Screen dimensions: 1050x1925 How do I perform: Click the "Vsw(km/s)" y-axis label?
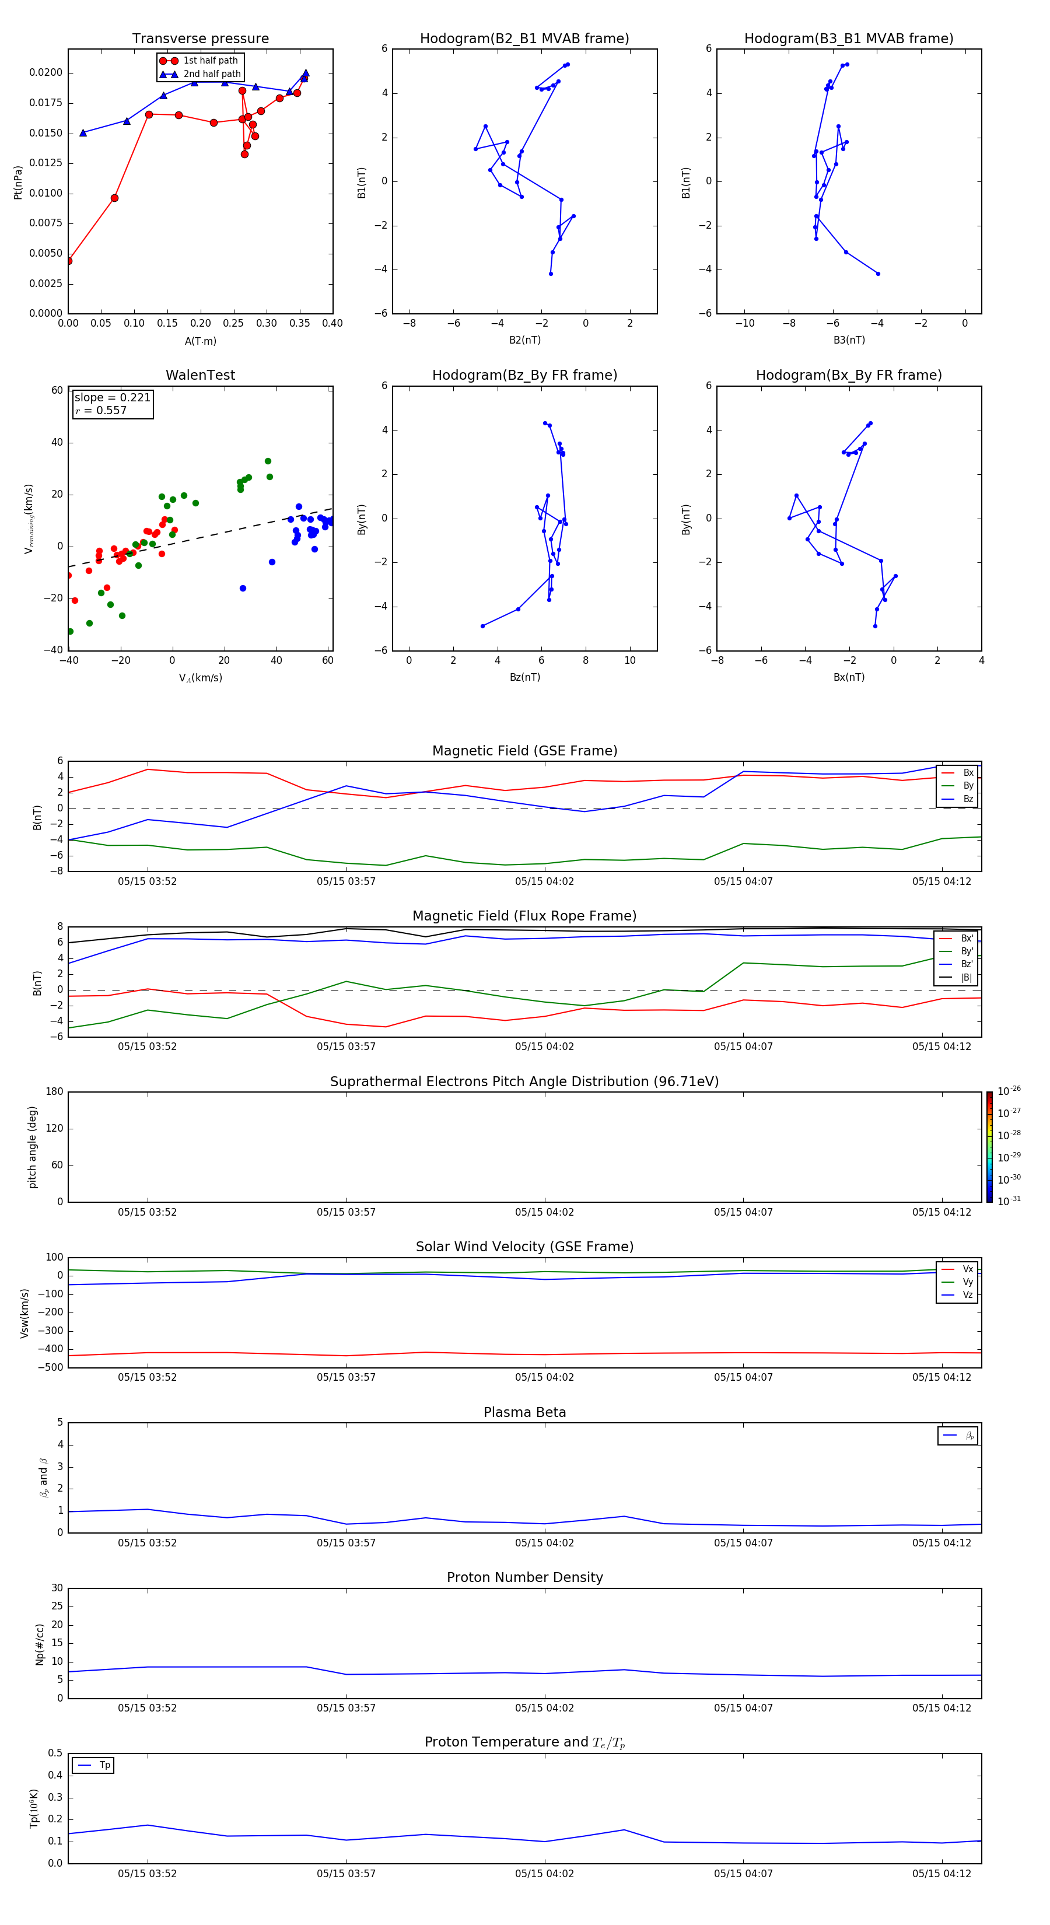(24, 1313)
